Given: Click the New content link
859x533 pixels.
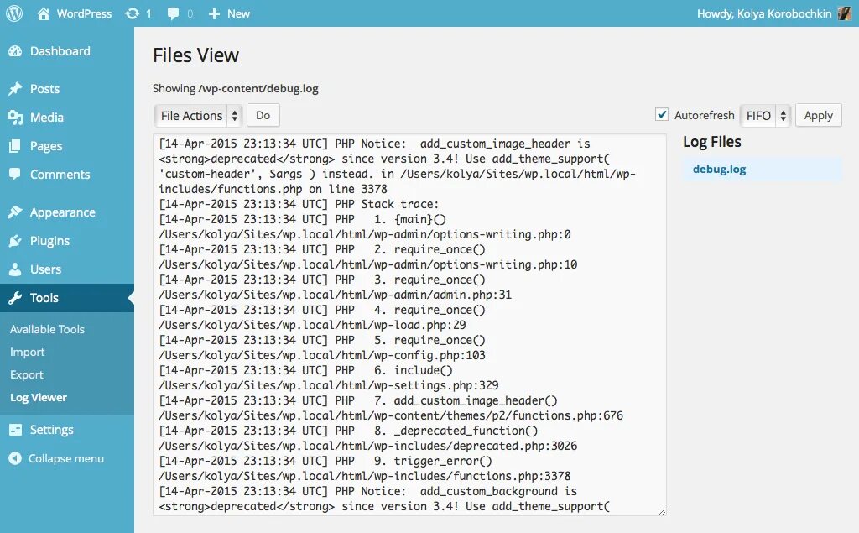Looking at the screenshot, I should pyautogui.click(x=238, y=13).
